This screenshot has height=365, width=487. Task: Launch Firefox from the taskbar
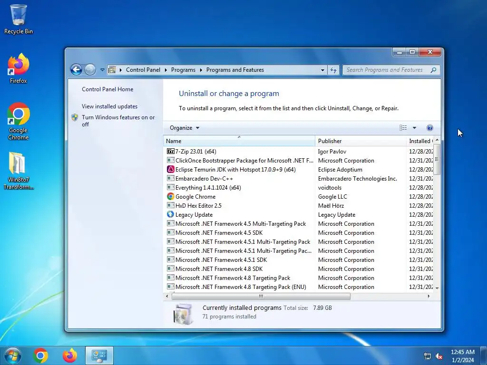(x=70, y=355)
